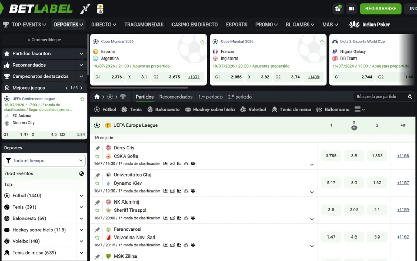Screen dimensions: 417x261
Task: Select Hockey sobre hielo in sports bar
Action: 210,110
